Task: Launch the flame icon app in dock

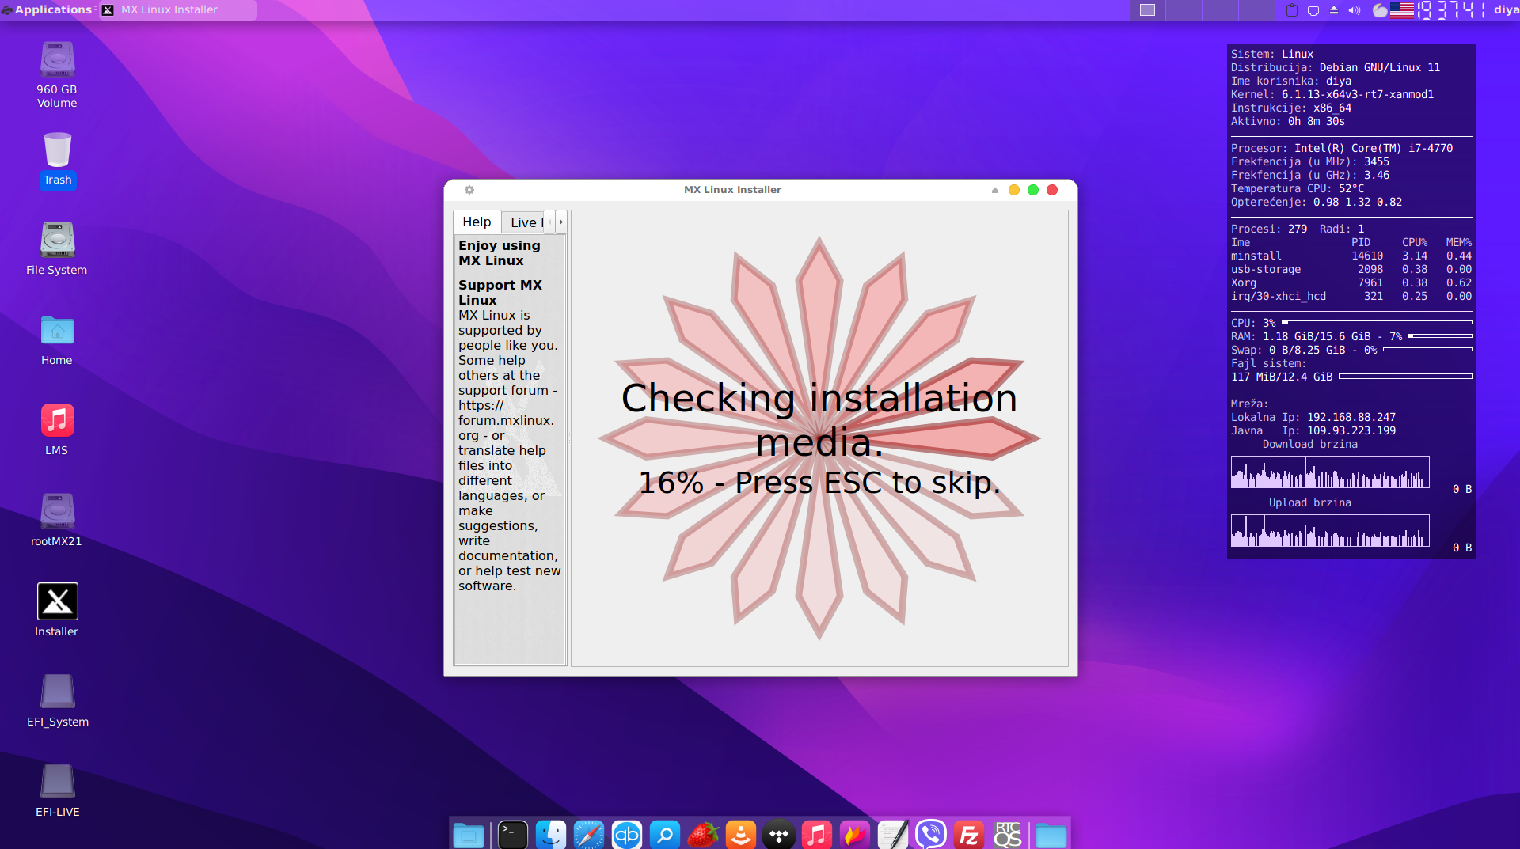Action: pos(855,835)
